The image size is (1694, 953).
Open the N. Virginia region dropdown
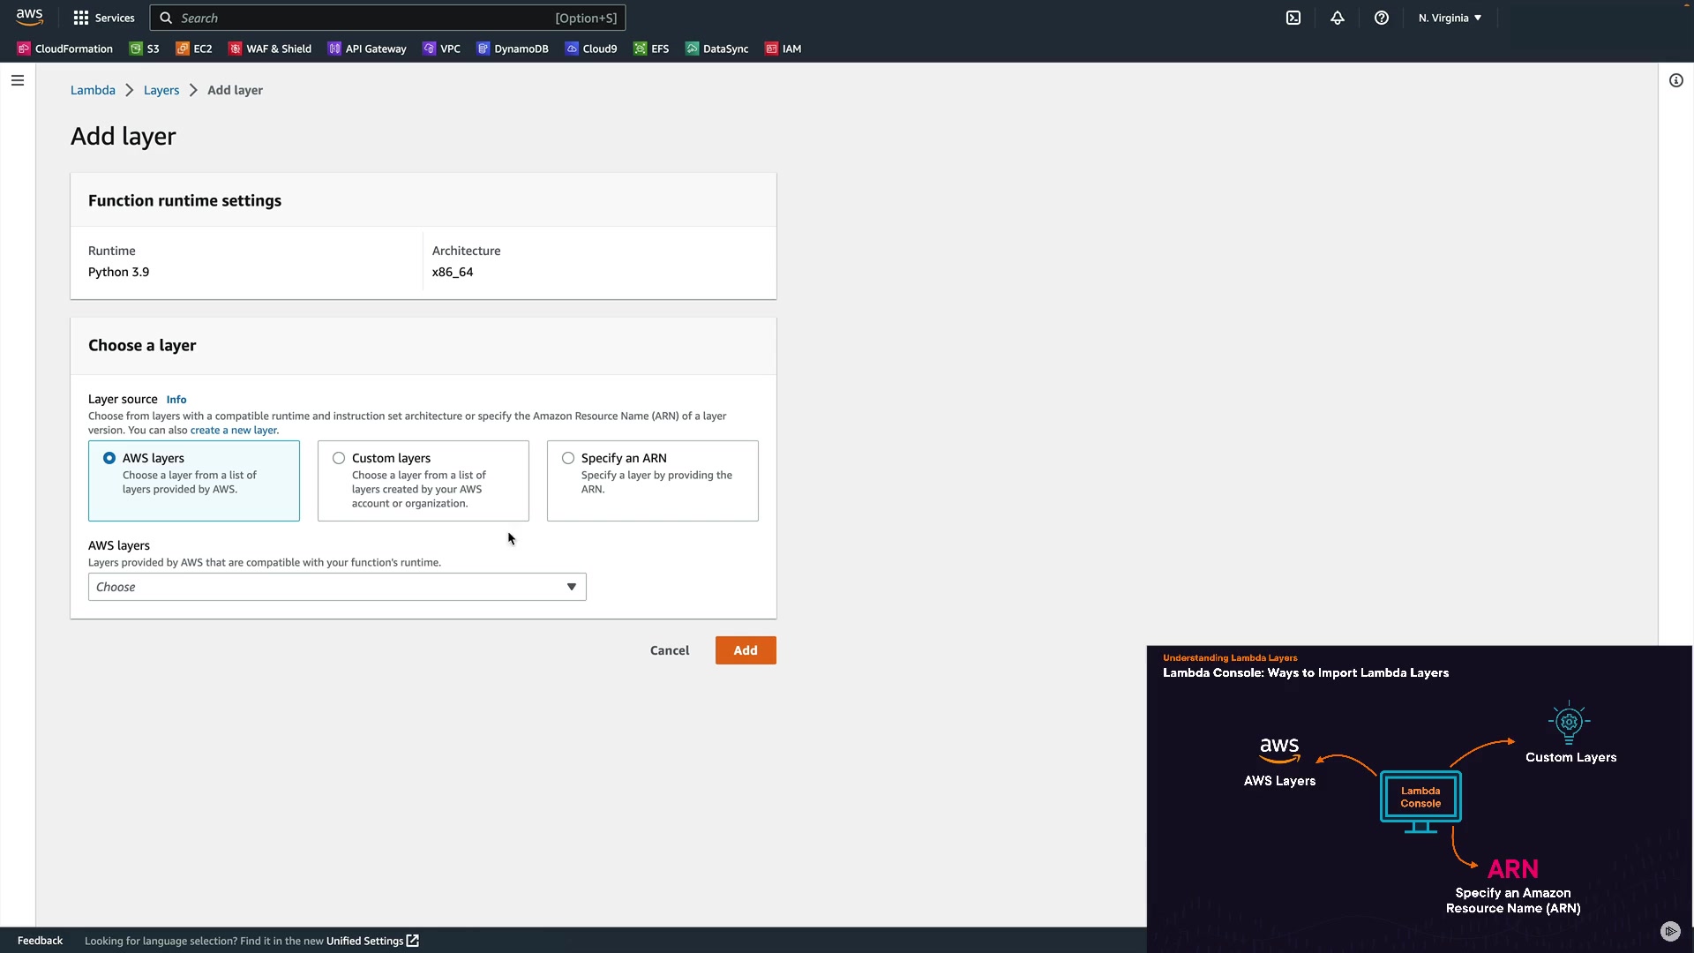[x=1450, y=18]
